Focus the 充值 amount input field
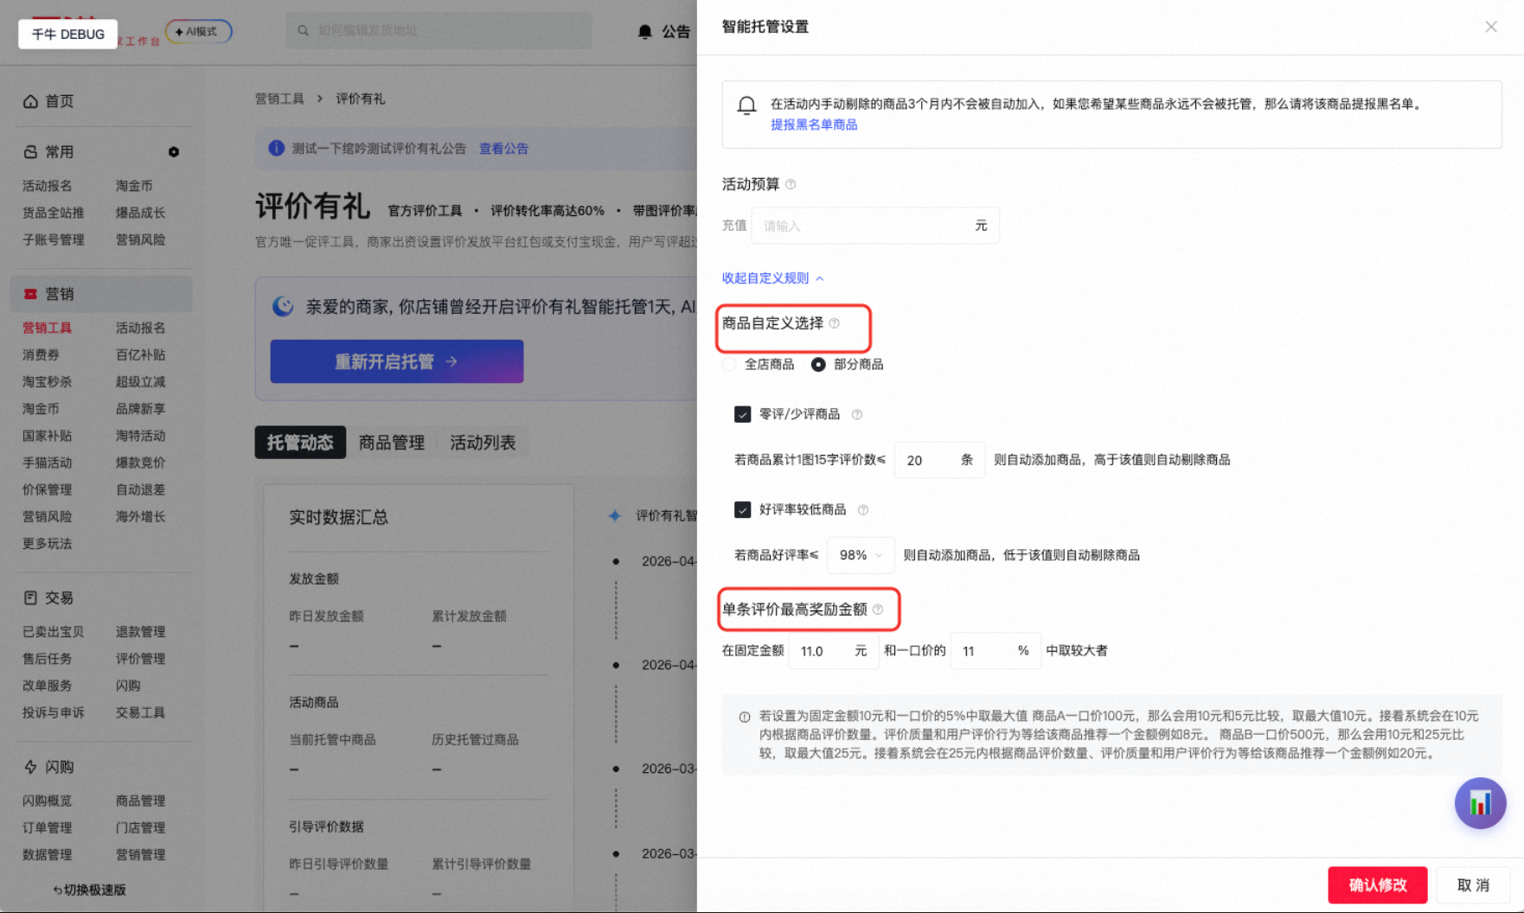1524x913 pixels. coord(875,226)
